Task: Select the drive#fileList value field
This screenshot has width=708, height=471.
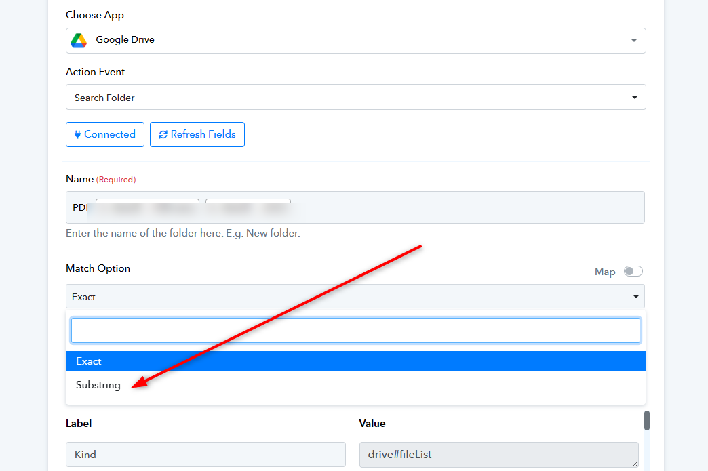Action: (x=498, y=454)
